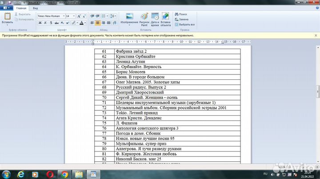This screenshot has width=320, height=179.
Task: Click the Замена (Replace) button
Action: (183, 19)
